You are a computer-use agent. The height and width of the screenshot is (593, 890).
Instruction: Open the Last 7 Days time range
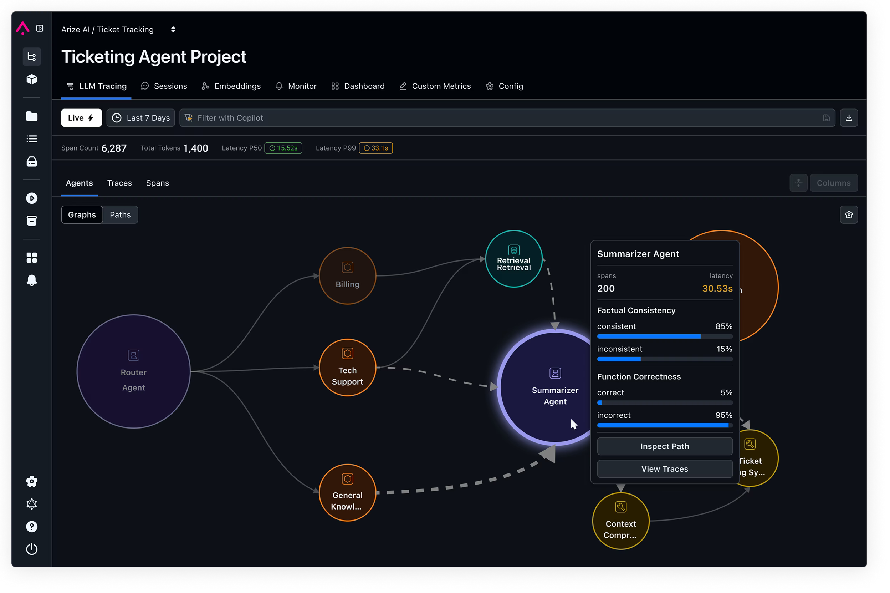point(140,118)
